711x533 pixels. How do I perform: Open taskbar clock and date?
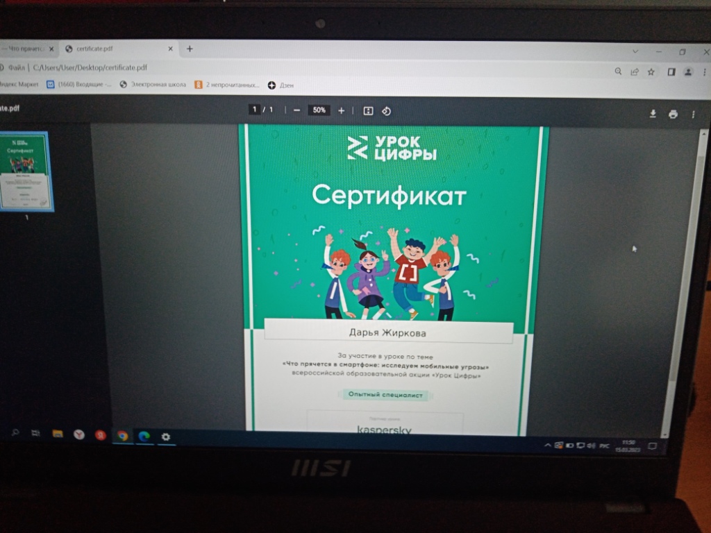coord(628,446)
